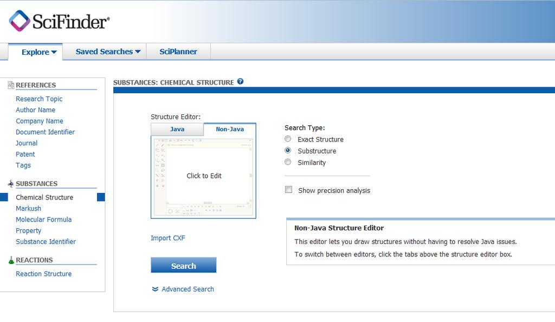Open Molecular Formula search
The image size is (555, 322).
43,220
